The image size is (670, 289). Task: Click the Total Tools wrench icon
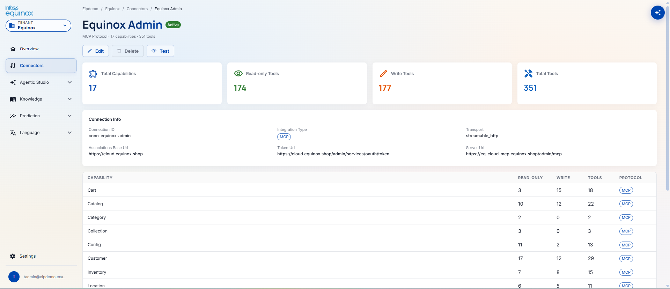tap(528, 74)
